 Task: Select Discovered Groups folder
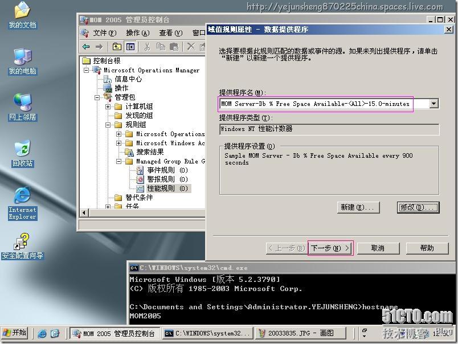point(139,116)
